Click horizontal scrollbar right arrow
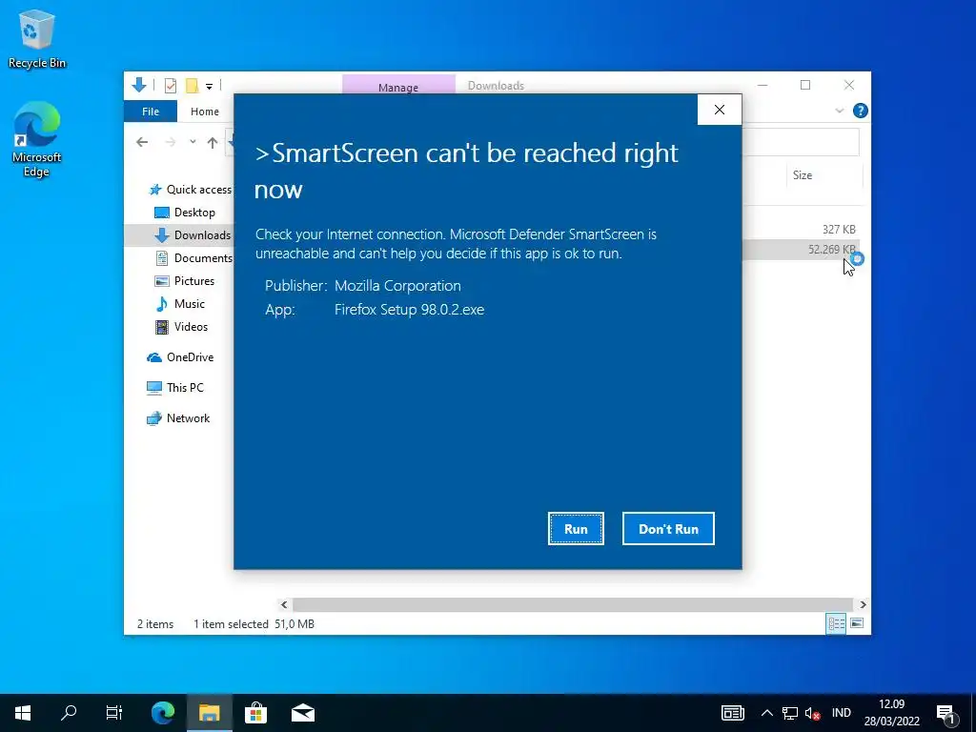976x732 pixels. click(863, 604)
